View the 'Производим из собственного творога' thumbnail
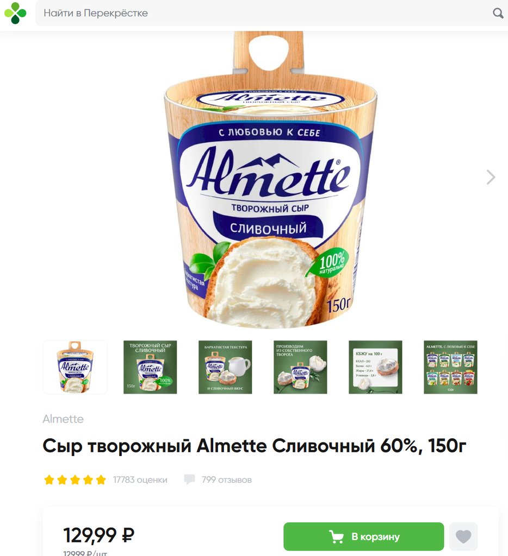Viewport: 508px width, 556px height. pyautogui.click(x=300, y=367)
